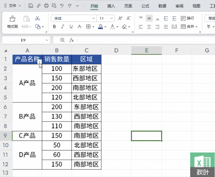Toggle Italic formatting
The height and width of the screenshot is (177, 215).
63,27
